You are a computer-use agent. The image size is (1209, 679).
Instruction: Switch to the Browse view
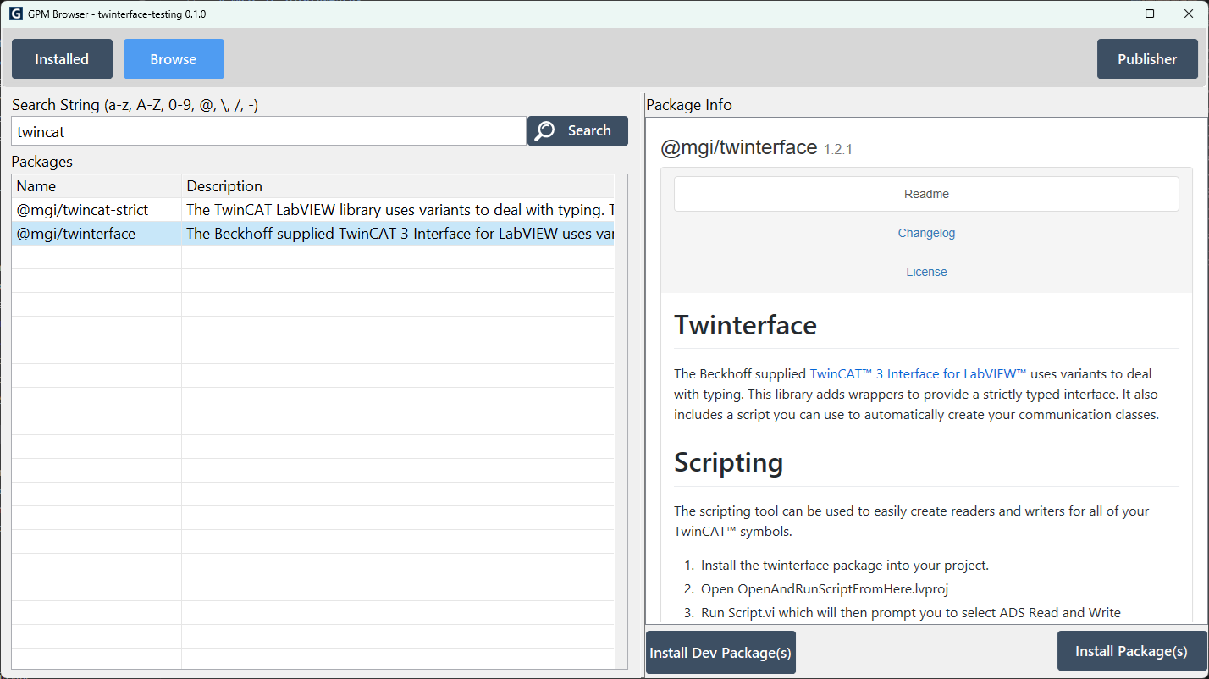point(174,59)
